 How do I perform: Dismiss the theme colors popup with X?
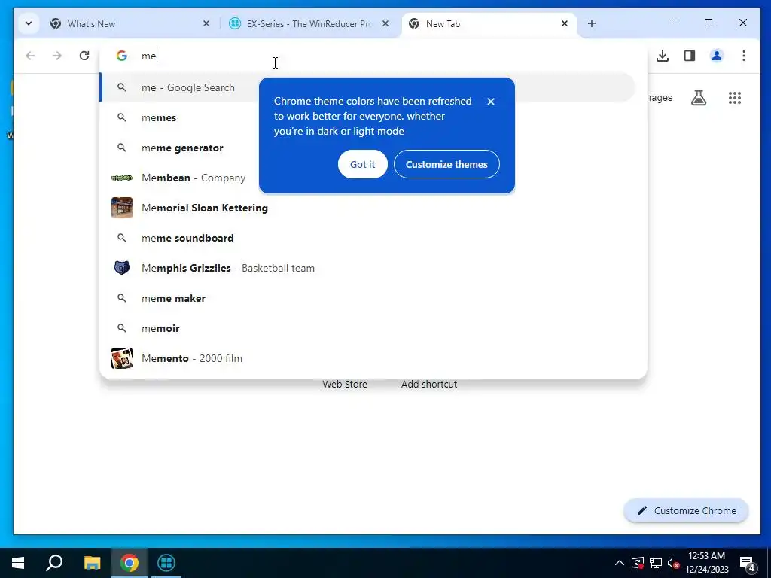coord(491,102)
